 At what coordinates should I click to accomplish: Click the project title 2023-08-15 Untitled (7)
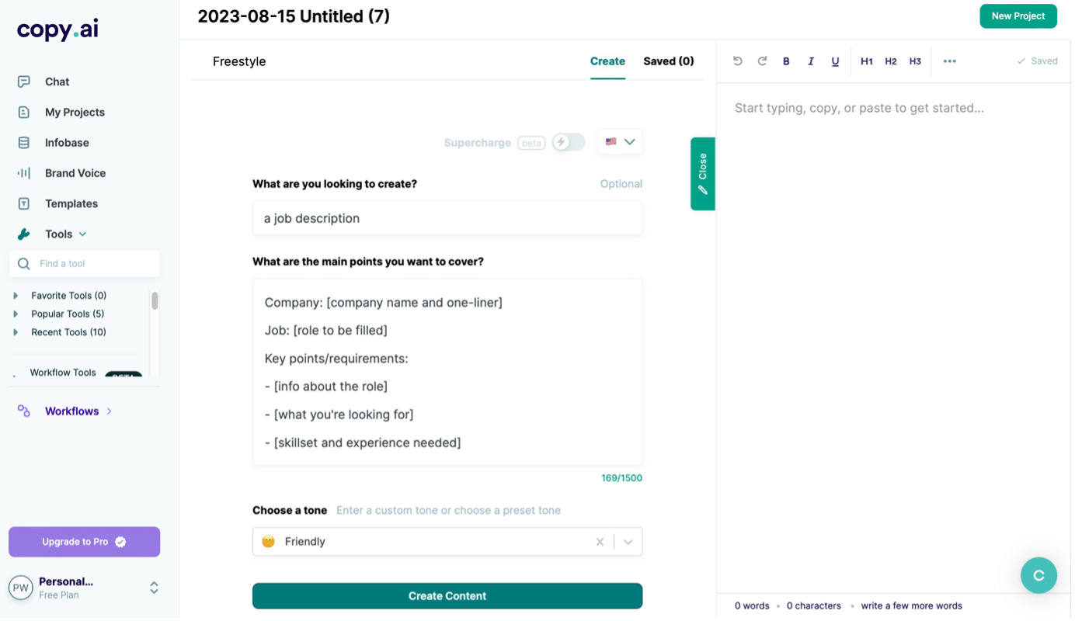[x=294, y=16]
